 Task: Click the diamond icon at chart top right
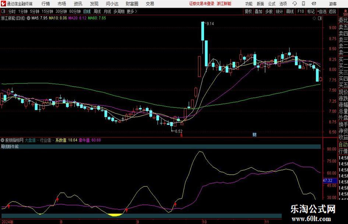pos(314,18)
